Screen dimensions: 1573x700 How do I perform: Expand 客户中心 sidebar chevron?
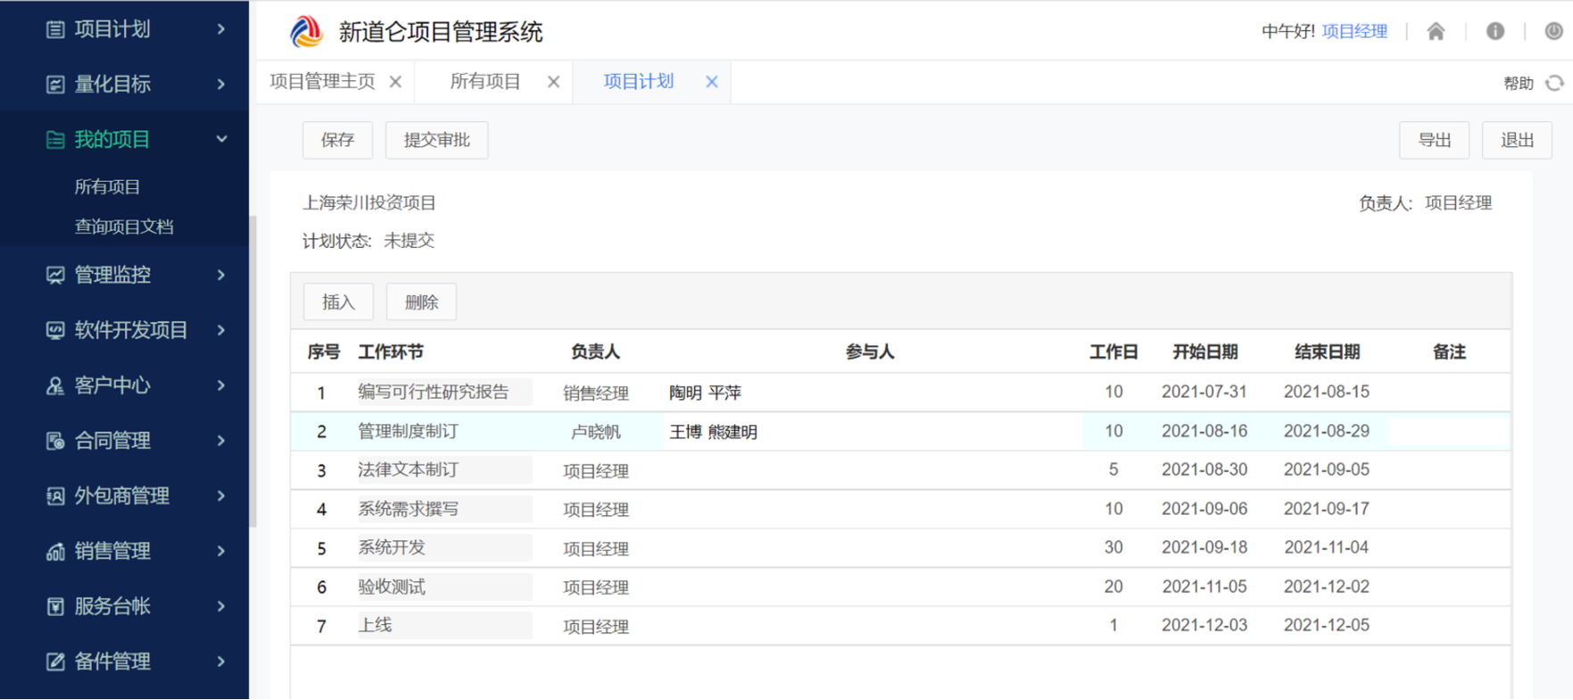pos(221,386)
